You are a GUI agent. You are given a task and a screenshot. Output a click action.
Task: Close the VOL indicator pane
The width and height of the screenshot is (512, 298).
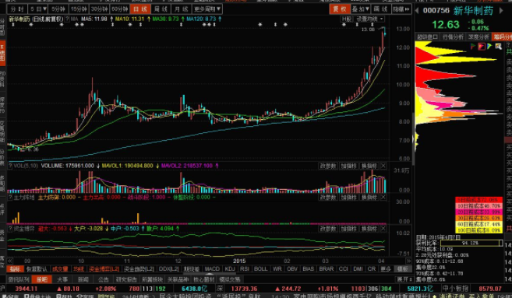(383, 166)
